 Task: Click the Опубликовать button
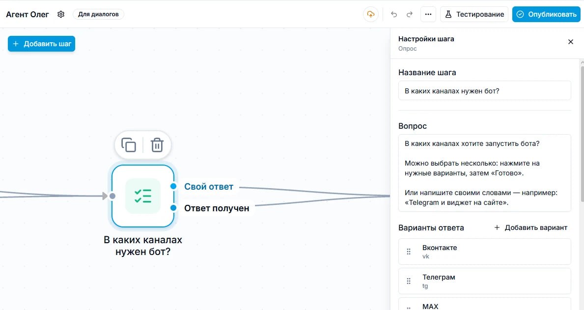pos(546,14)
